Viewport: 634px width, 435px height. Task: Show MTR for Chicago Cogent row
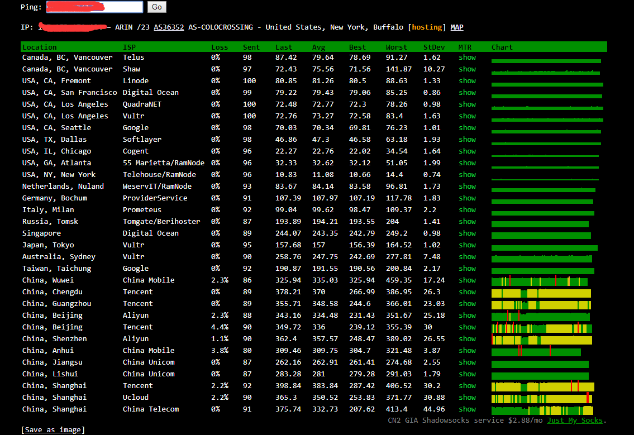click(467, 151)
